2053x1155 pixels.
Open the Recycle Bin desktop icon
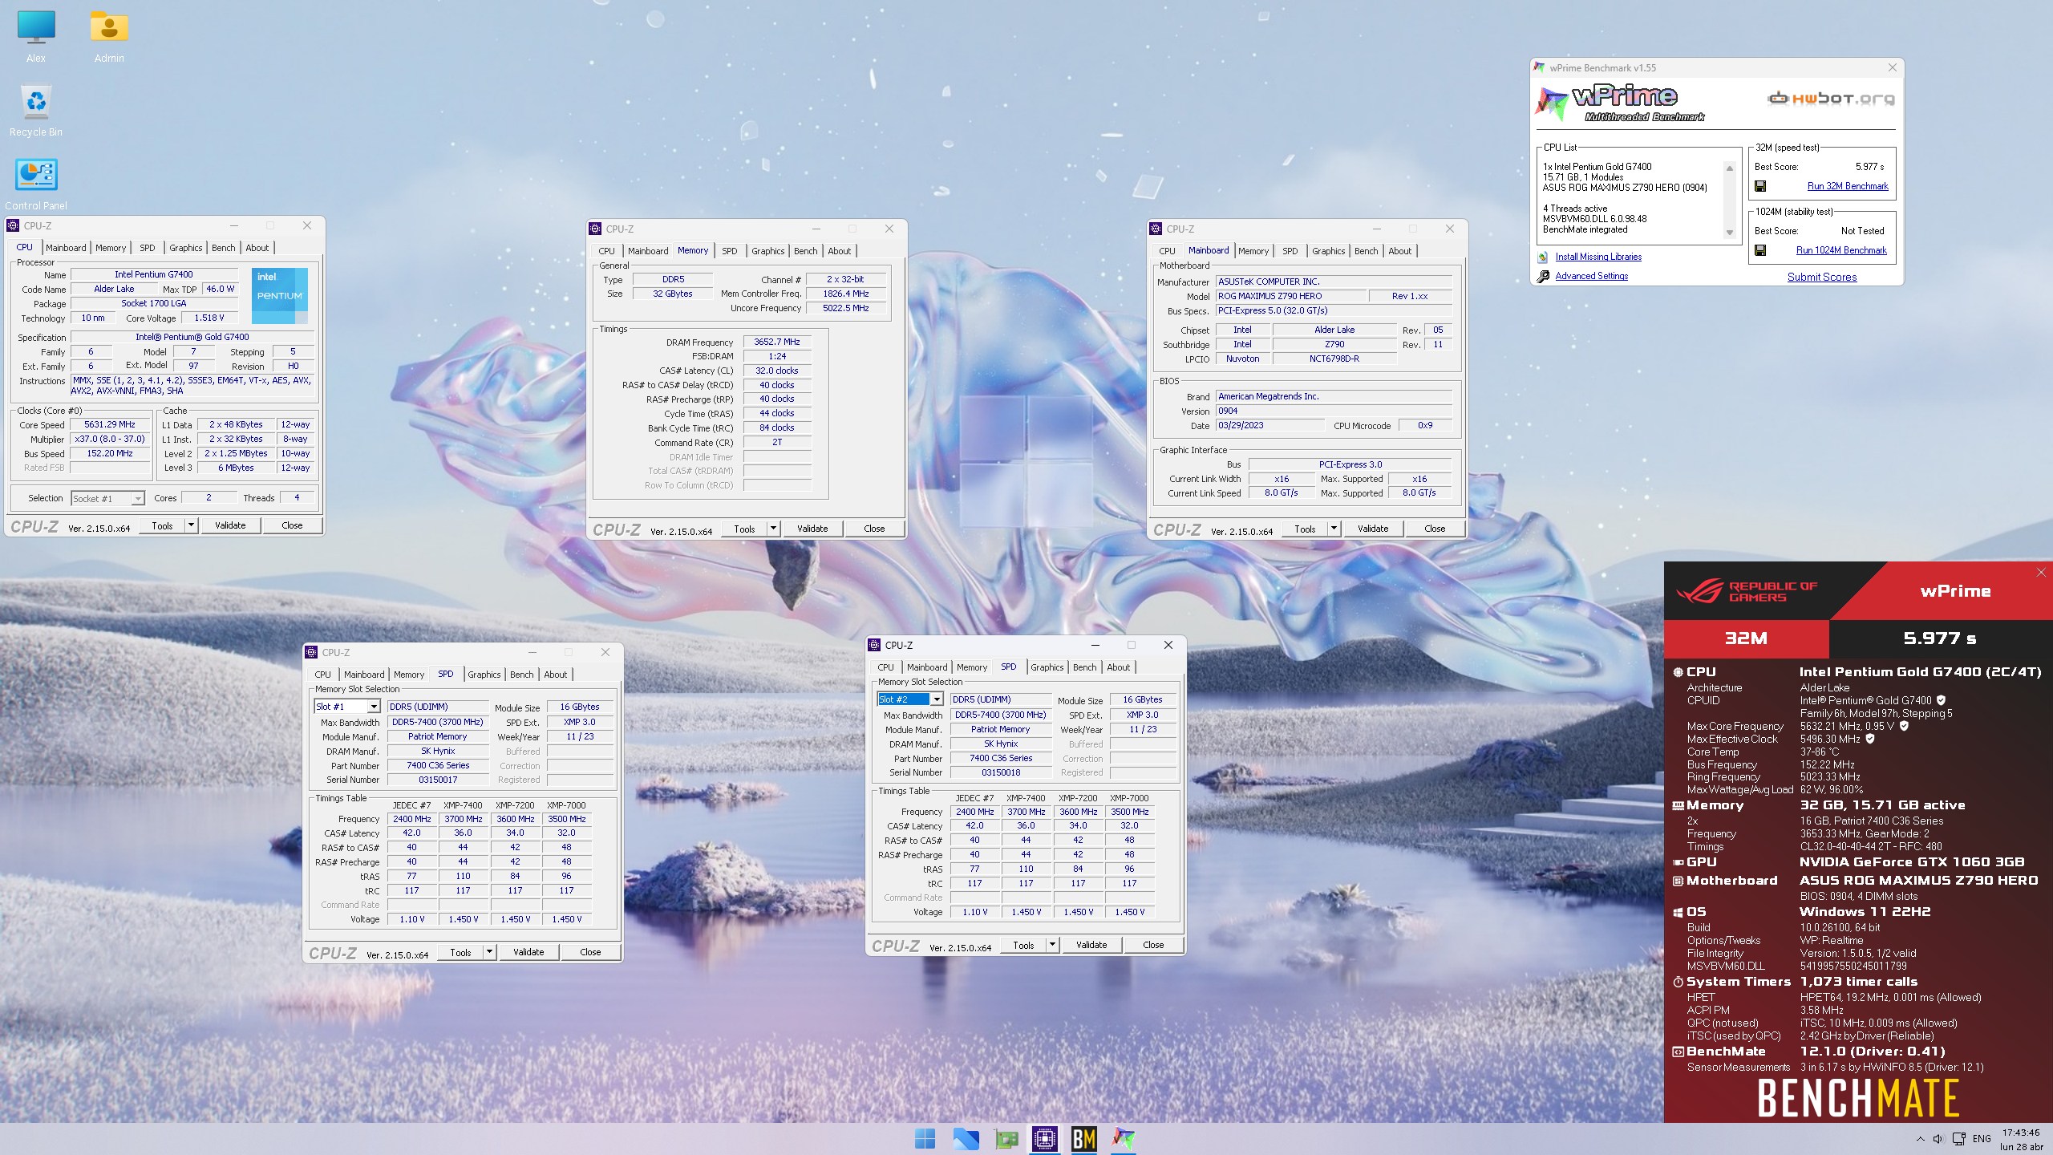click(x=36, y=111)
